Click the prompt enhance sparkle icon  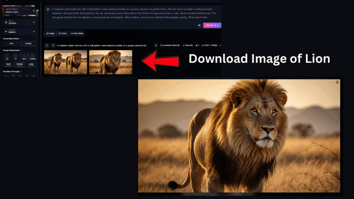199,25
